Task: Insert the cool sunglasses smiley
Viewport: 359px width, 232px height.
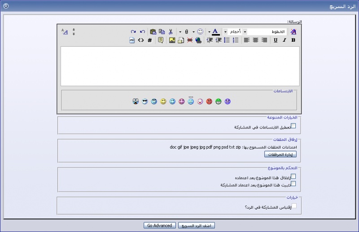Action: coord(144,102)
